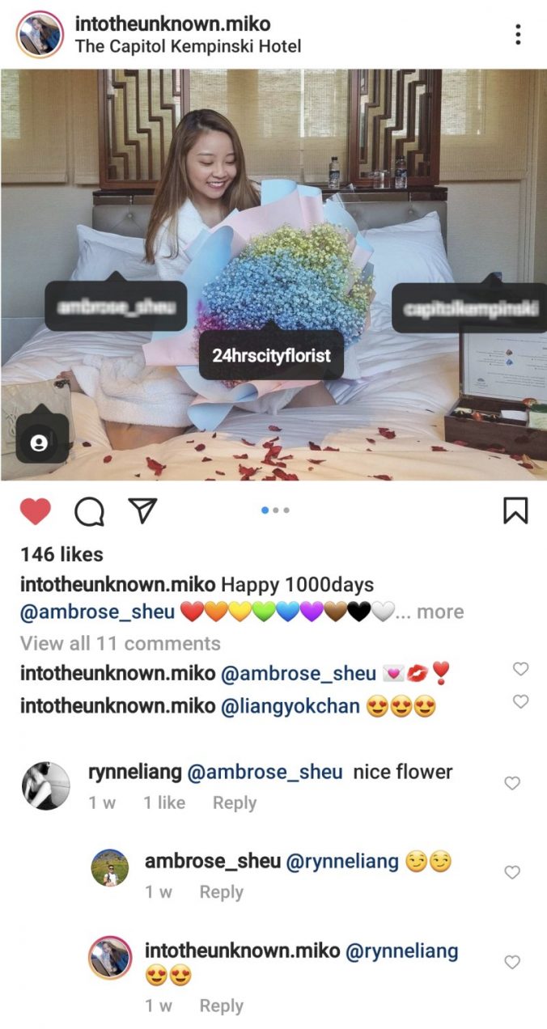
Task: Like intotheunknown.miko's reply to rynneliang
Action: (511, 962)
